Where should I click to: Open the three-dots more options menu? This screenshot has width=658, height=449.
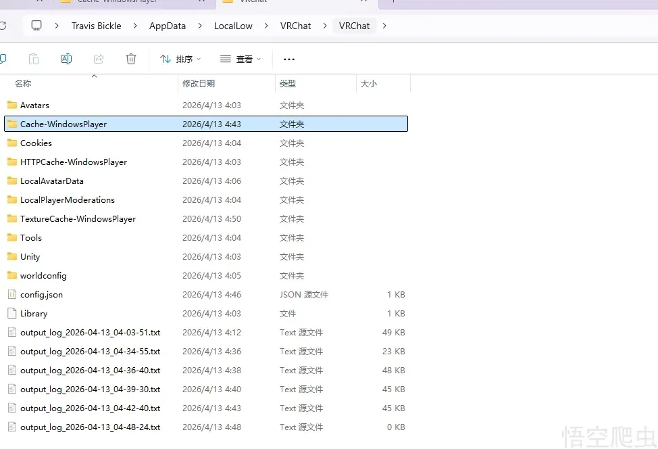(289, 59)
